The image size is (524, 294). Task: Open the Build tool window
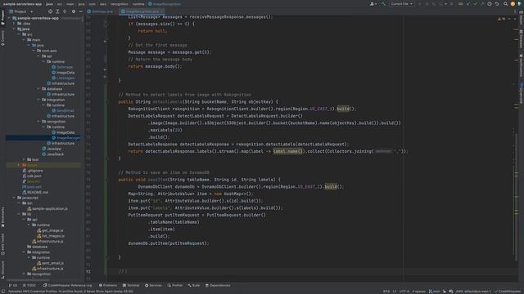coord(194,285)
